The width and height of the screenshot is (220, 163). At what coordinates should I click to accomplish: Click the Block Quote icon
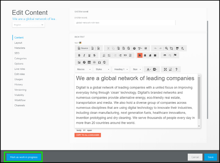tap(125, 55)
